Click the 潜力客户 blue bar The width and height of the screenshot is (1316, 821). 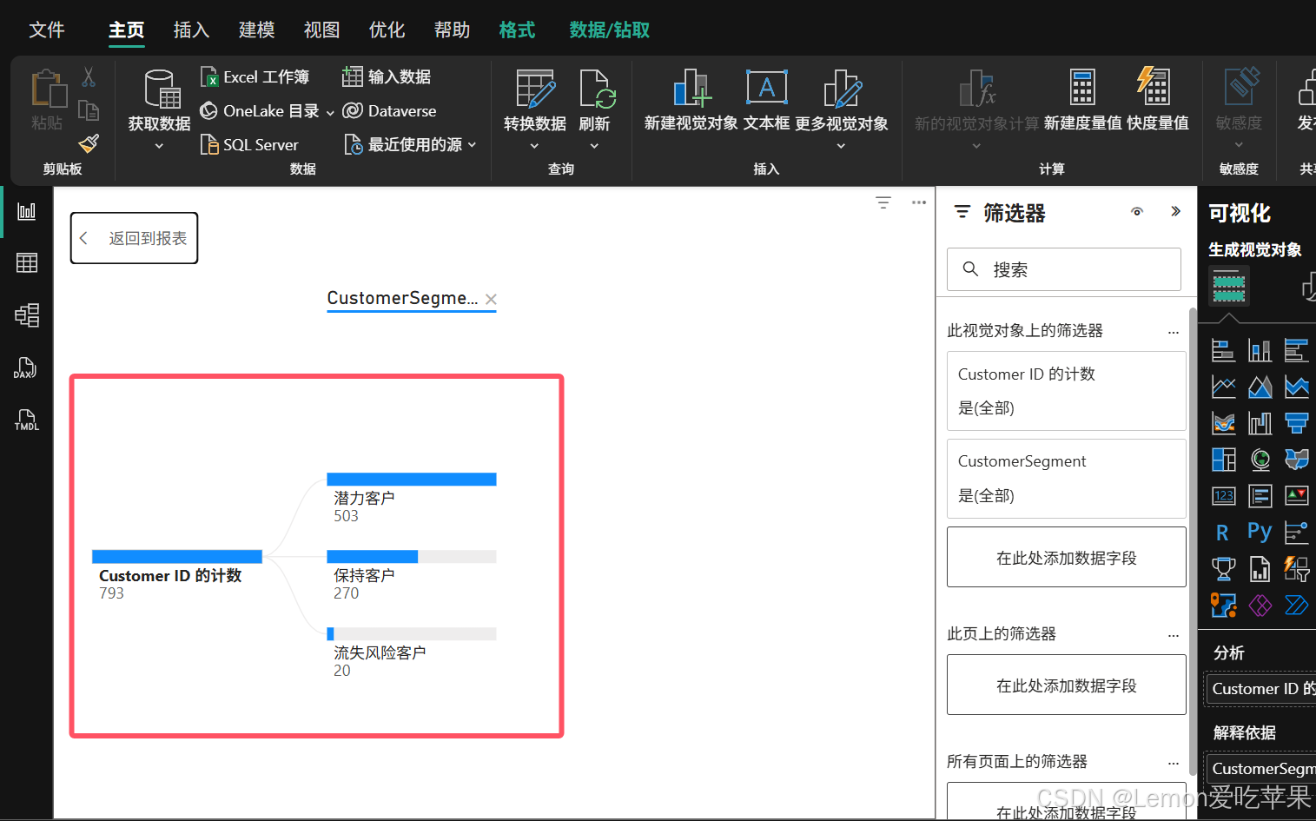(x=412, y=479)
